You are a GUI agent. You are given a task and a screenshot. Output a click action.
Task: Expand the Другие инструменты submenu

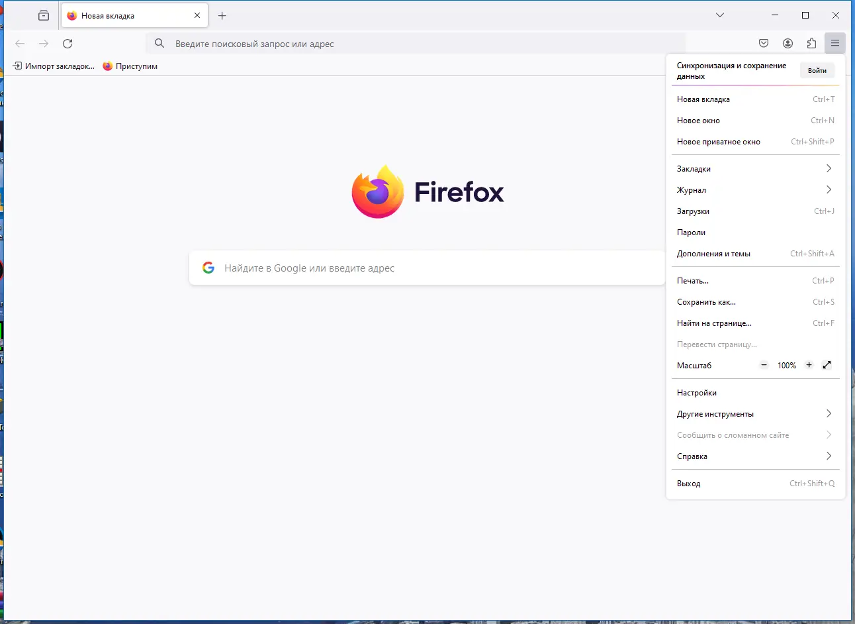pyautogui.click(x=756, y=414)
